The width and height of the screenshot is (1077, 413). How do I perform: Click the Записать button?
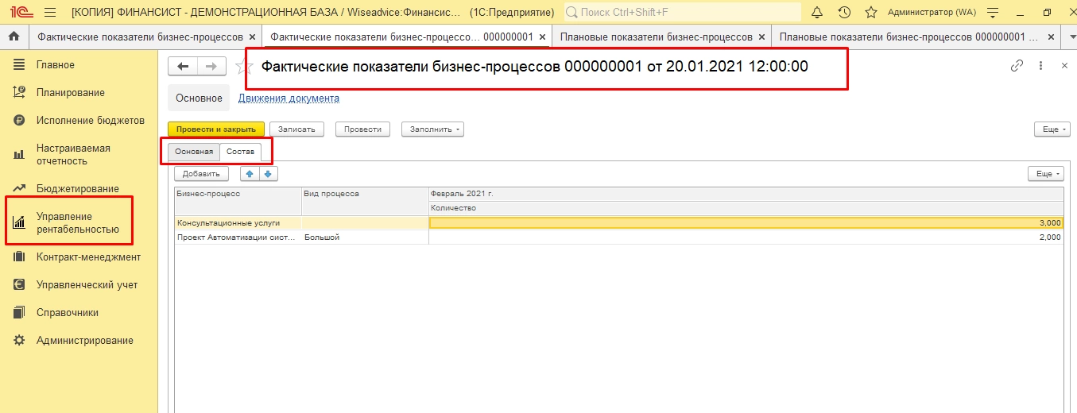coord(296,129)
